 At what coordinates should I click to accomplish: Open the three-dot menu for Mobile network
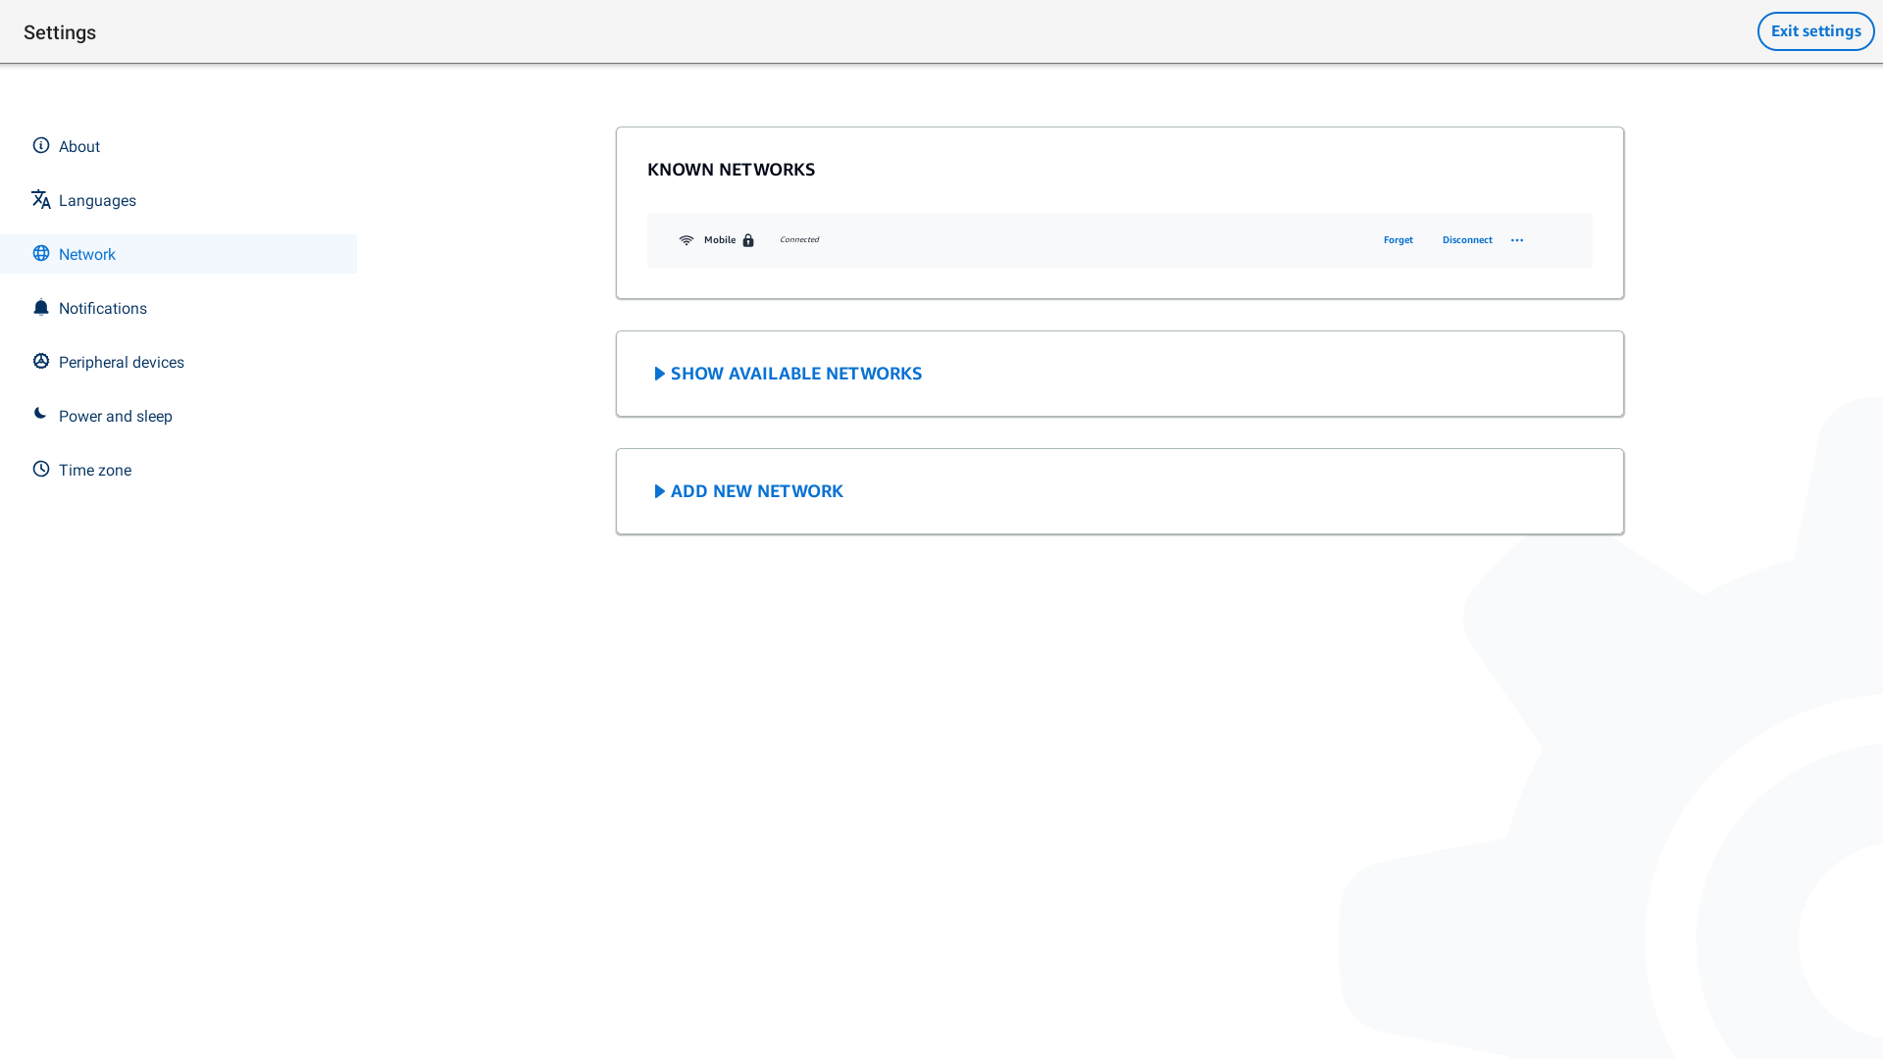click(1517, 240)
